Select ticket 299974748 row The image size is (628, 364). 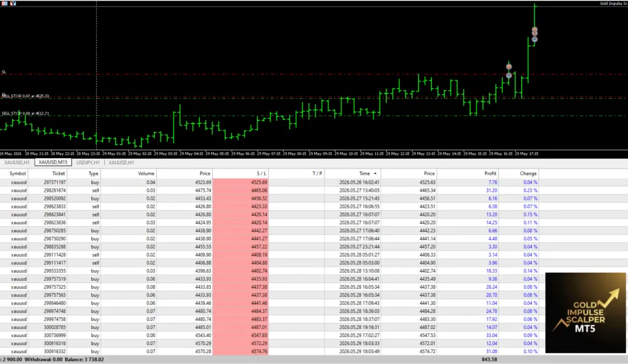click(269, 311)
